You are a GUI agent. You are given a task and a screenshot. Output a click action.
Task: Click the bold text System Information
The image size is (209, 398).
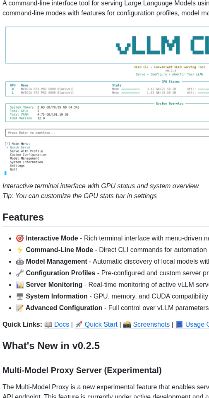pyautogui.click(x=57, y=296)
